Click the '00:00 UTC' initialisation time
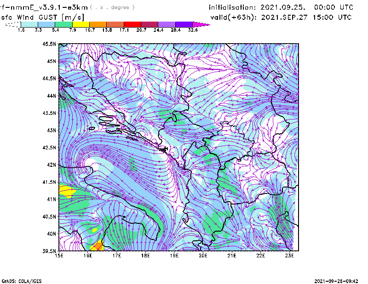 point(334,7)
